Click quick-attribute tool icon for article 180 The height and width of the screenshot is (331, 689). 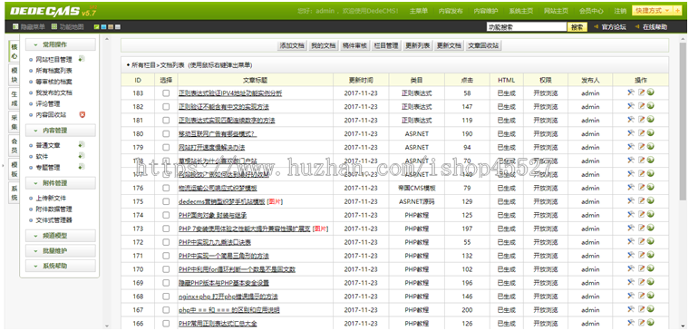(631, 133)
